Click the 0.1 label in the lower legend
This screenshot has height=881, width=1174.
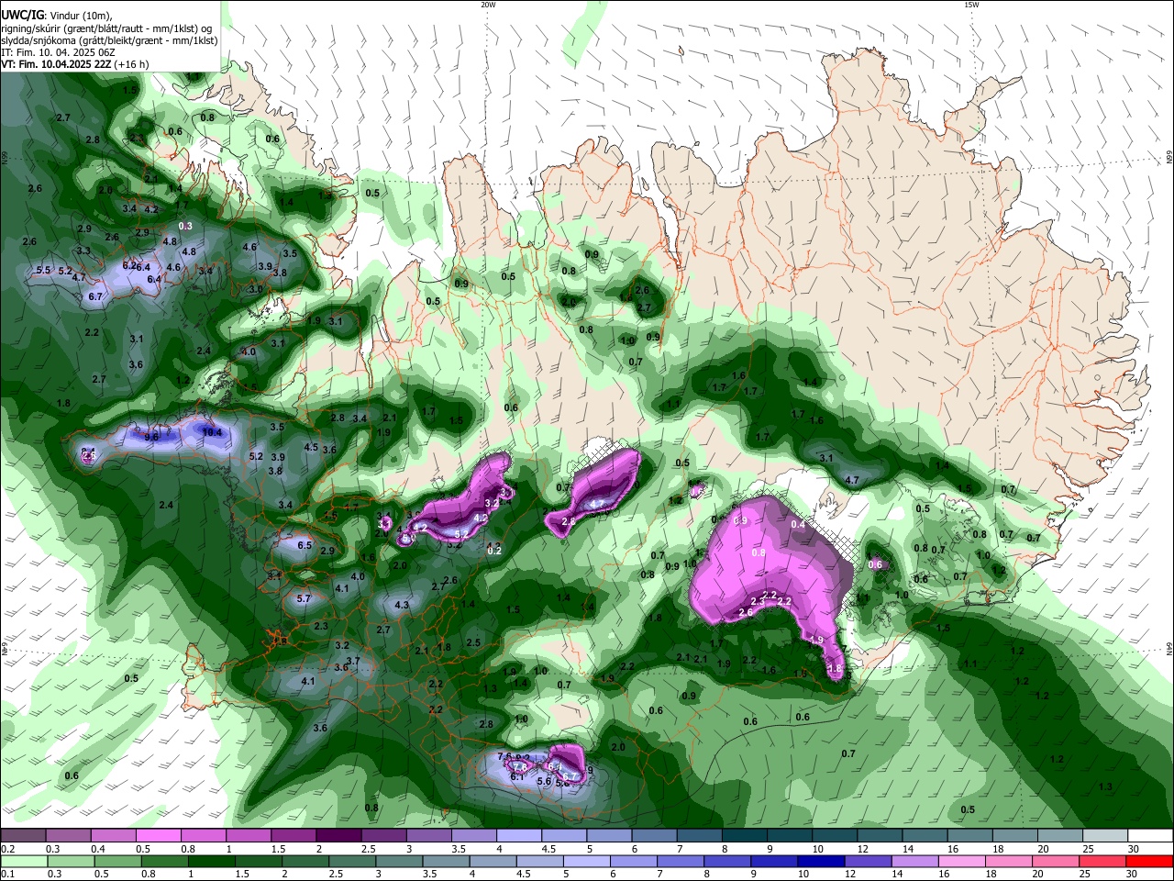click(6, 875)
